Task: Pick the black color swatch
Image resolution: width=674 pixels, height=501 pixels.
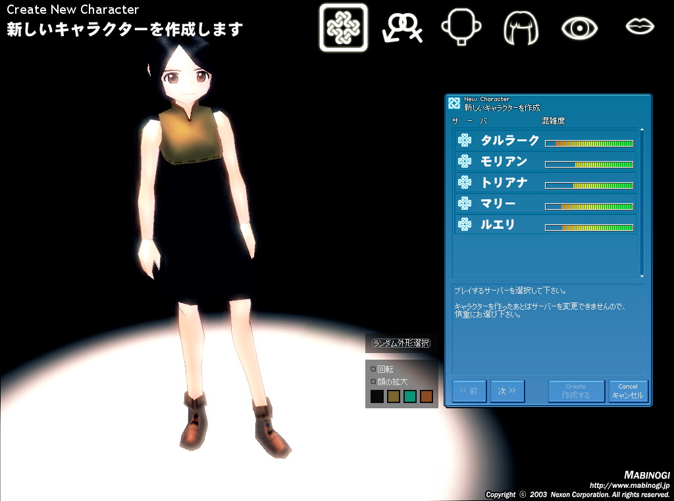Action: (x=377, y=396)
